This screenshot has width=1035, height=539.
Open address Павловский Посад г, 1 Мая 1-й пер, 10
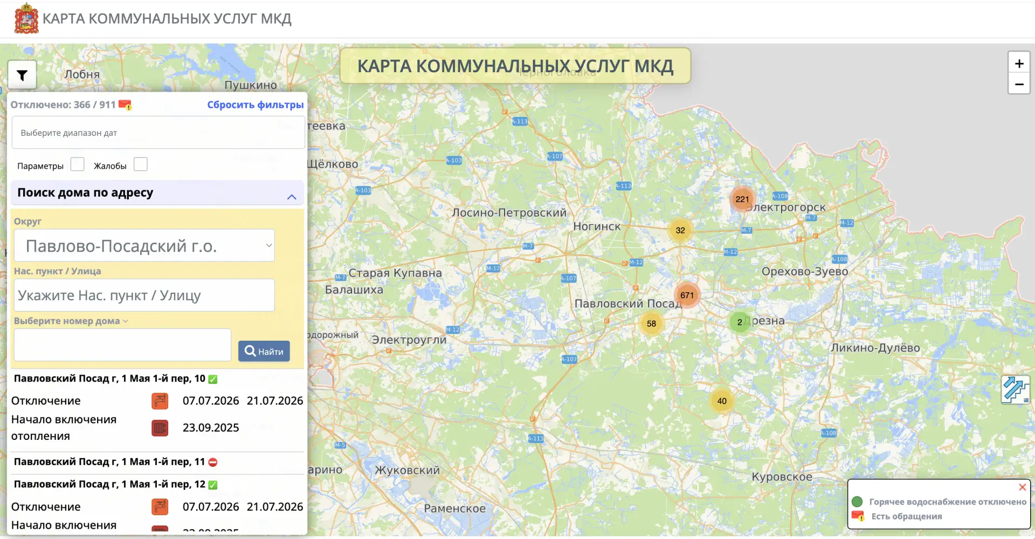[109, 378]
